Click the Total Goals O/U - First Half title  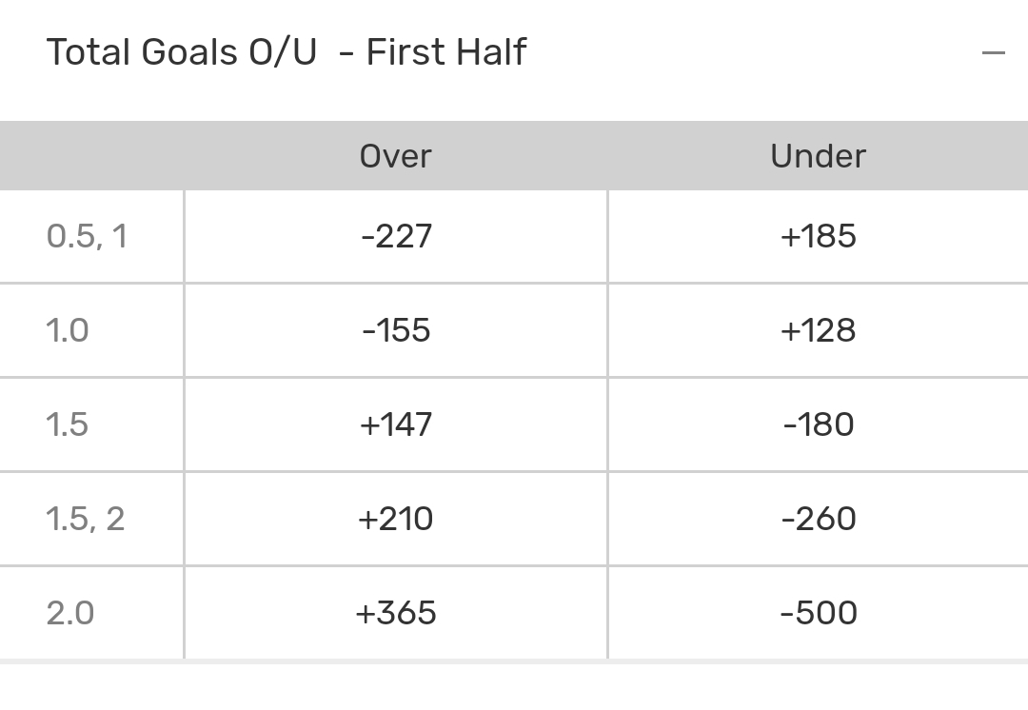click(286, 52)
